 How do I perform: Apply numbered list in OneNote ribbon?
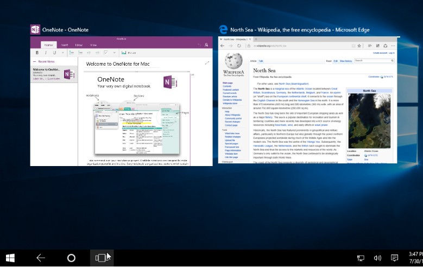80,53
